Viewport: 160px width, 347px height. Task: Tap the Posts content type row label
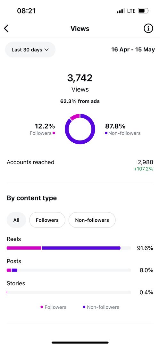coord(14,261)
